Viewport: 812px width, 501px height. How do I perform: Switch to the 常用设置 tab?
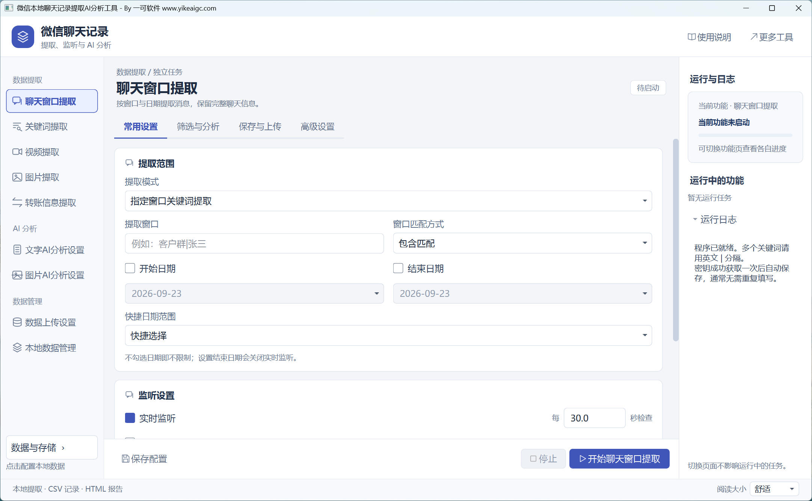click(141, 126)
